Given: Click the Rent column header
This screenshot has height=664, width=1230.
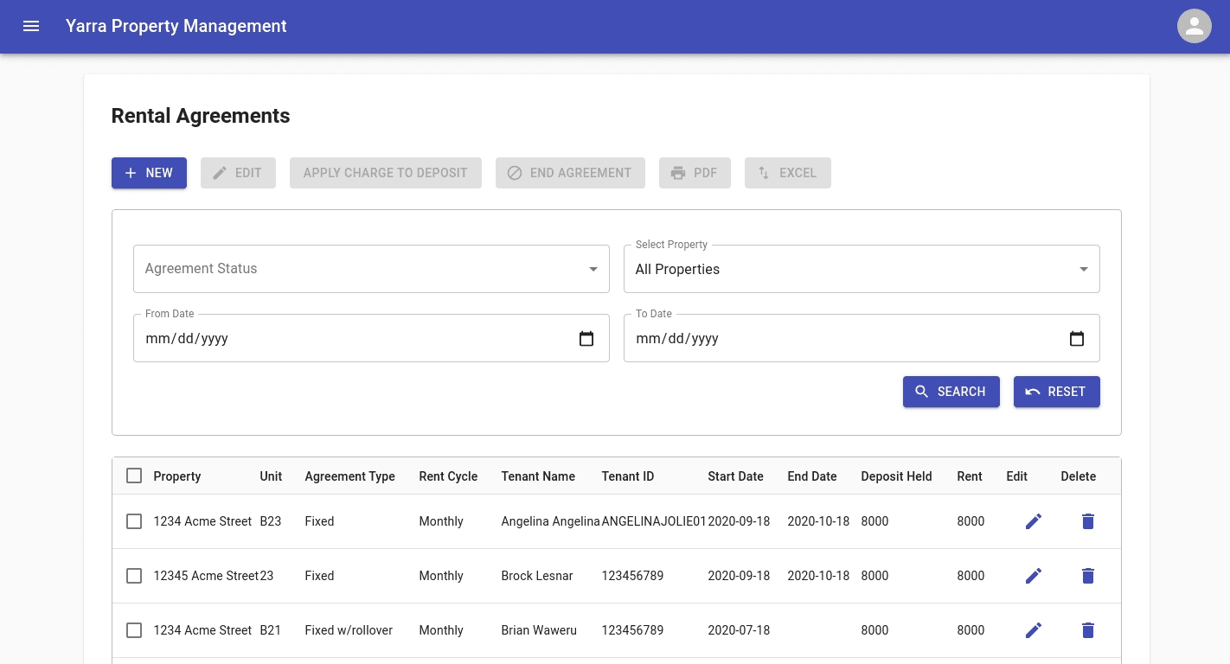Looking at the screenshot, I should click(x=970, y=476).
